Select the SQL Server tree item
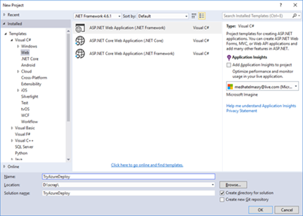The image size is (303, 216). coord(24,147)
